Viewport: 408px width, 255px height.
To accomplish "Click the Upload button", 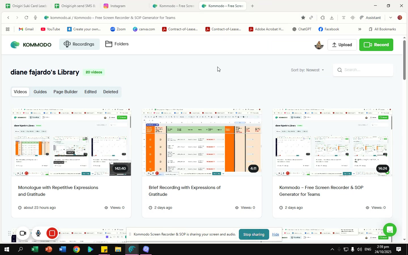I will 342,45.
